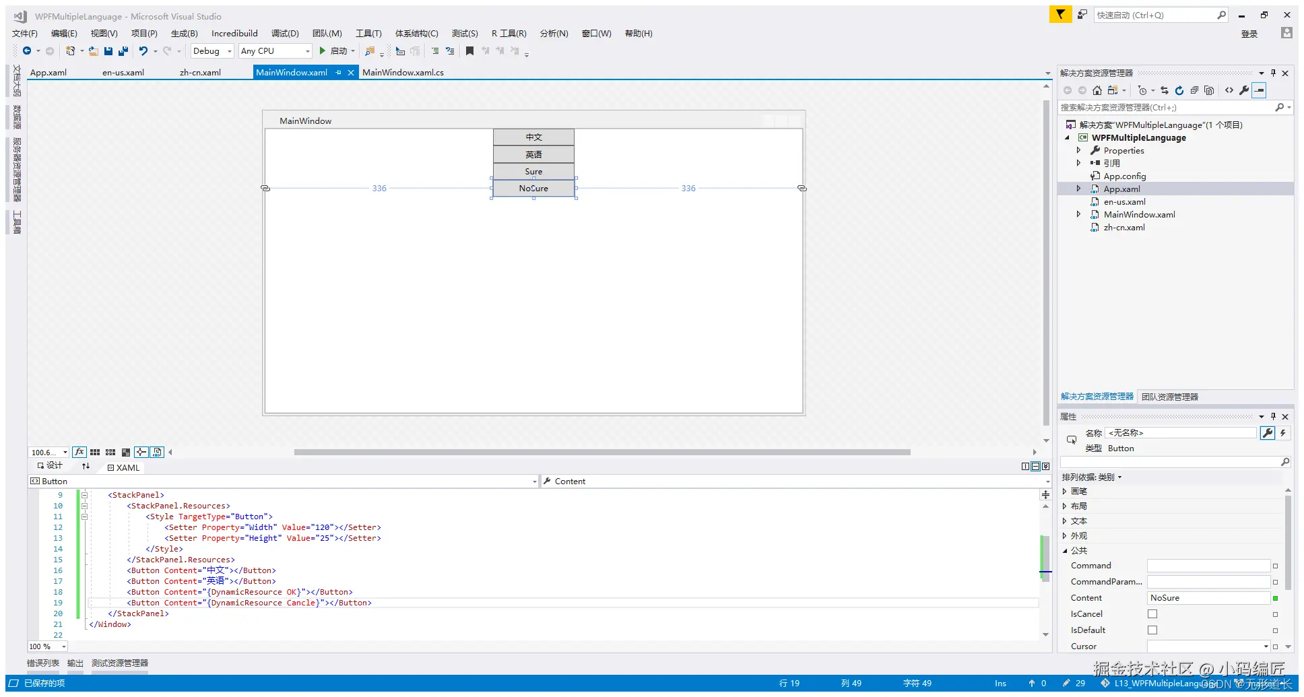Open the 文件(F) menu
Image resolution: width=1304 pixels, height=697 pixels.
pos(25,34)
